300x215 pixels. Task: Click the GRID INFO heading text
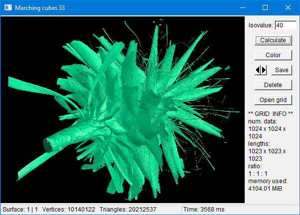pos(271,114)
